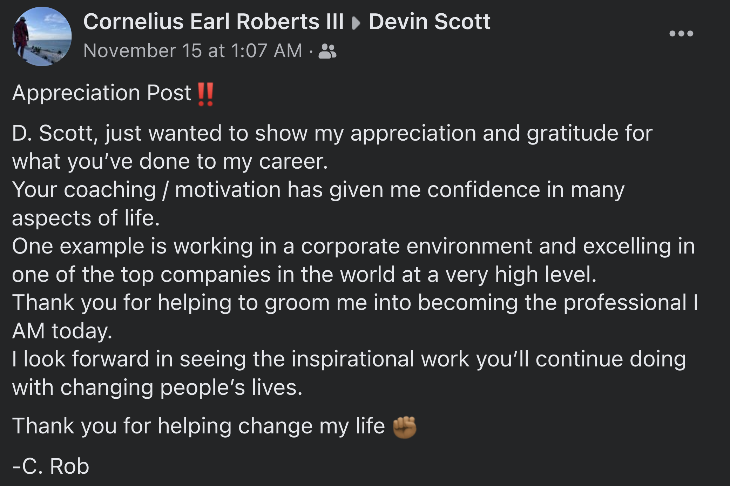Visit Cornelius Earl Roberts III profile link
730x486 pixels.
214,22
